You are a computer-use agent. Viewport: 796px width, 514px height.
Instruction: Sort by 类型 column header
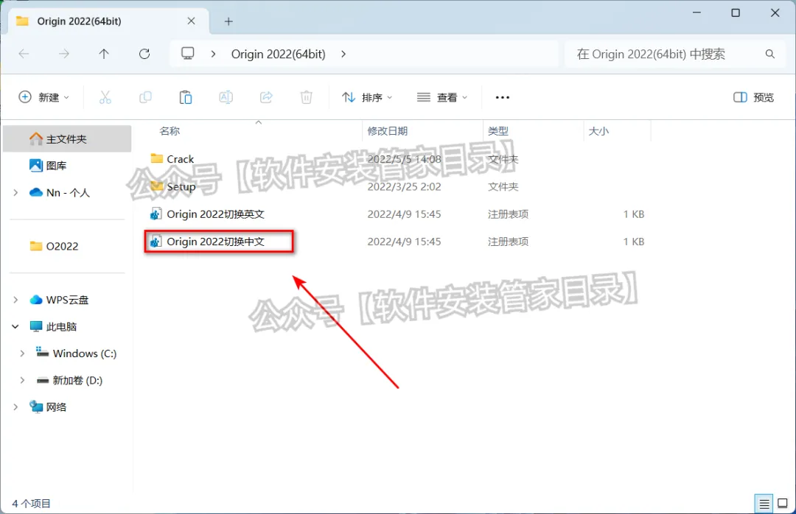click(x=498, y=131)
